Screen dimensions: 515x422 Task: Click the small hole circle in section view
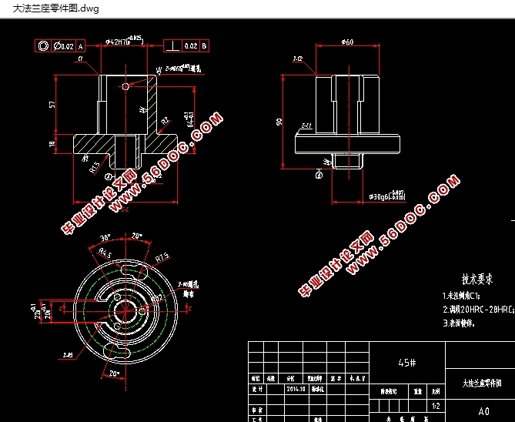tap(126, 87)
